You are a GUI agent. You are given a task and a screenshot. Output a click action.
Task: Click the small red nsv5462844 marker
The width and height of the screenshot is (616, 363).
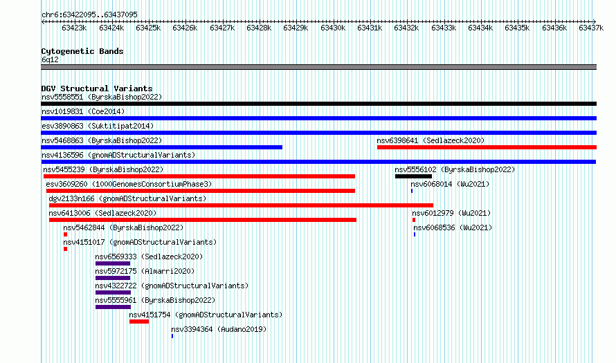pyautogui.click(x=65, y=234)
